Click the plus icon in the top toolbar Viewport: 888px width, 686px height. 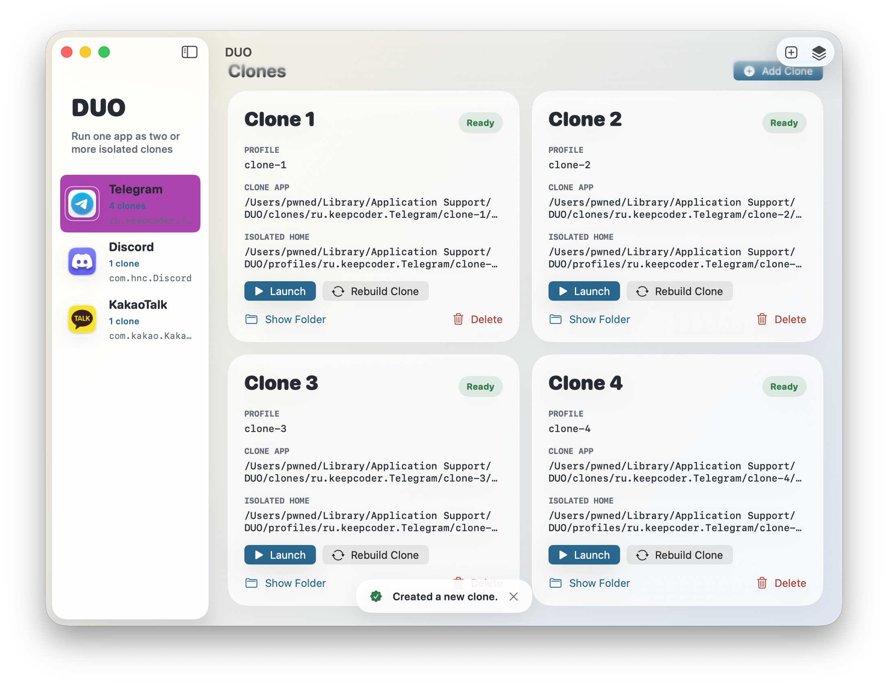[791, 52]
